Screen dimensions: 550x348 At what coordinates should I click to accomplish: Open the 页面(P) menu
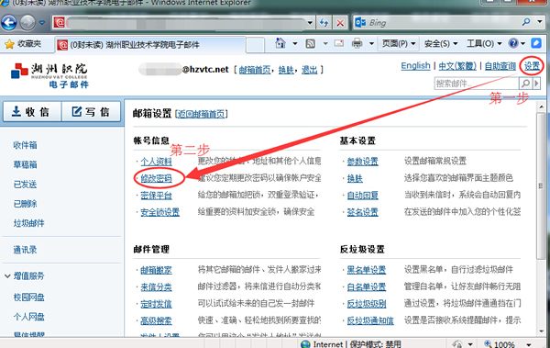tap(399, 43)
